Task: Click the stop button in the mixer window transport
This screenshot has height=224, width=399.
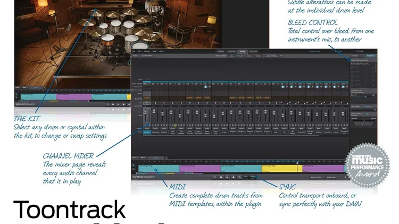Action: point(221,177)
